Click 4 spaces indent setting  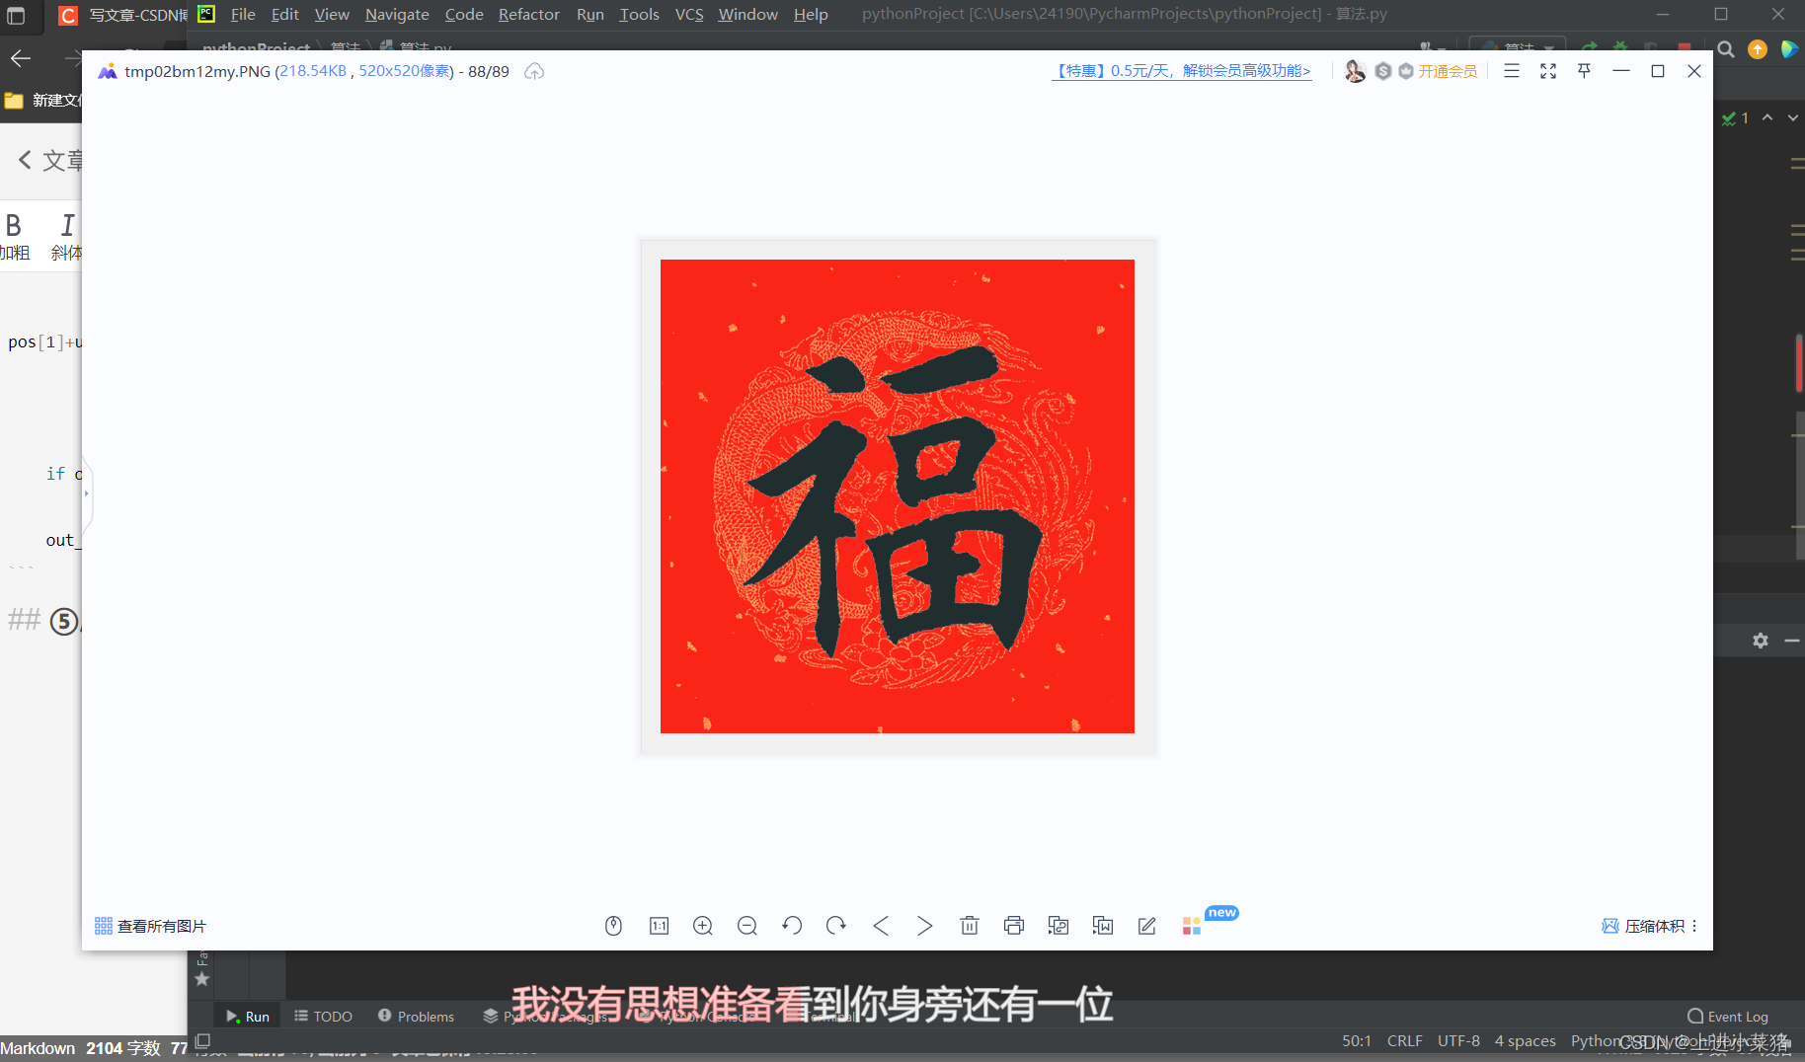(x=1525, y=1040)
